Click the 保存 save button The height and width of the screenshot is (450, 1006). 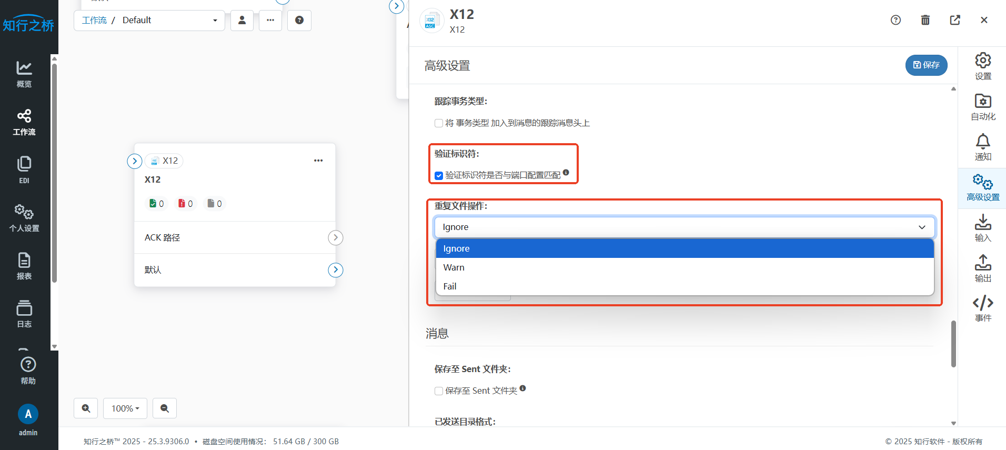(x=926, y=65)
